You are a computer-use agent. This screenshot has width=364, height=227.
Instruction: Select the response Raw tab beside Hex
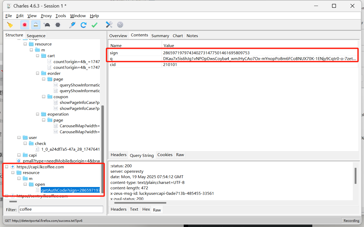point(157,210)
